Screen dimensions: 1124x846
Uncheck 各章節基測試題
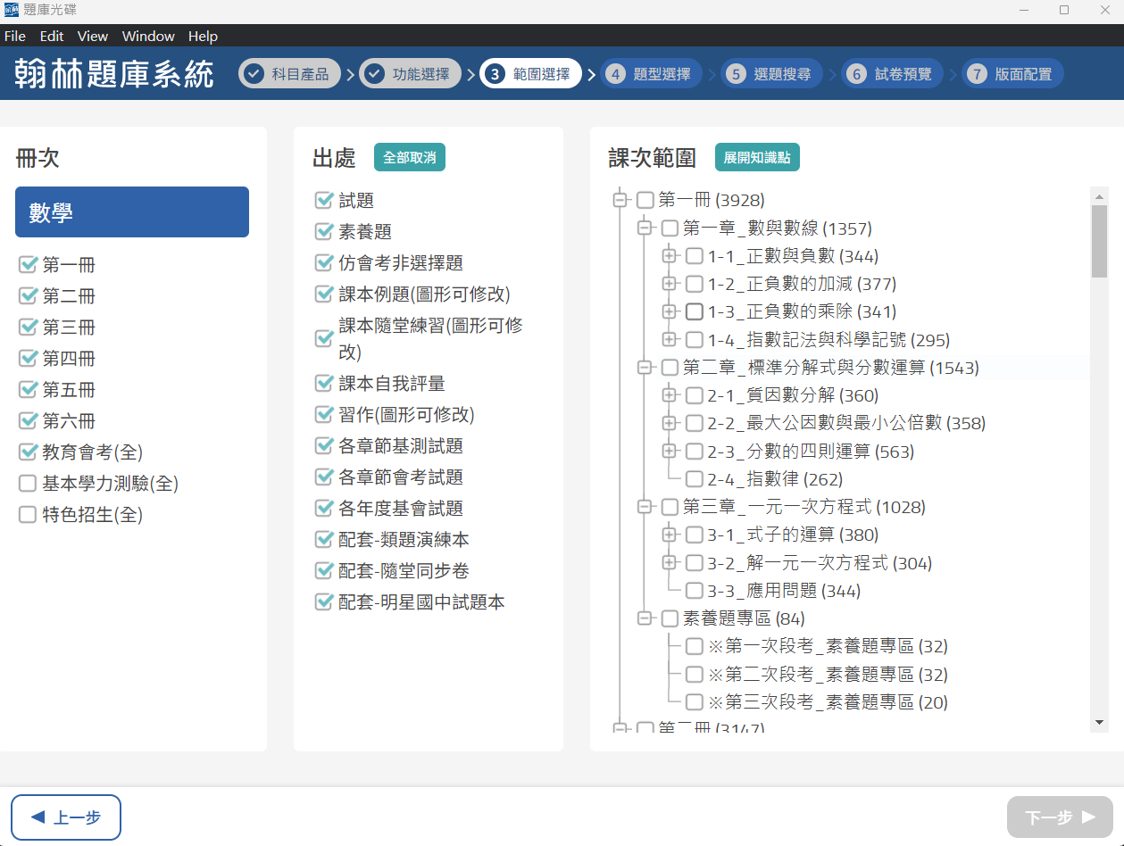pyautogui.click(x=324, y=445)
